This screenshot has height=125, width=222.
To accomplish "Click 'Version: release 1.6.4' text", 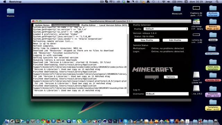I will (x=145, y=33).
